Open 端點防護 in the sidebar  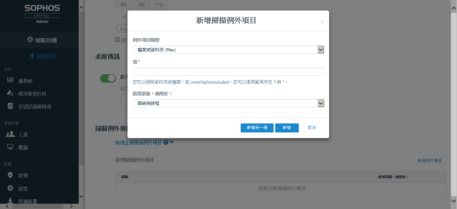click(42, 40)
